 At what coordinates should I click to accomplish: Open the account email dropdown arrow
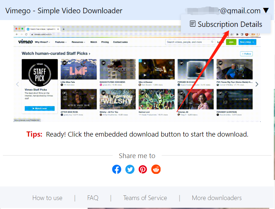pos(266,10)
